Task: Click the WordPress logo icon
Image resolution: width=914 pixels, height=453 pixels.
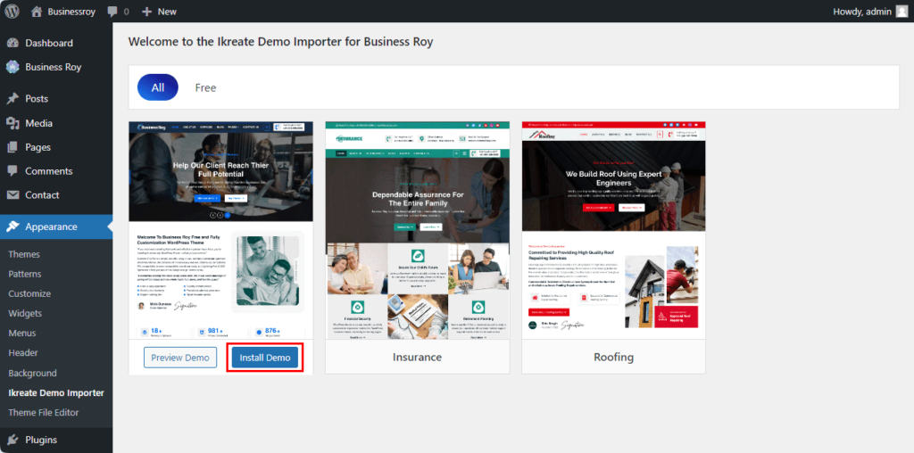Action: pyautogui.click(x=12, y=12)
